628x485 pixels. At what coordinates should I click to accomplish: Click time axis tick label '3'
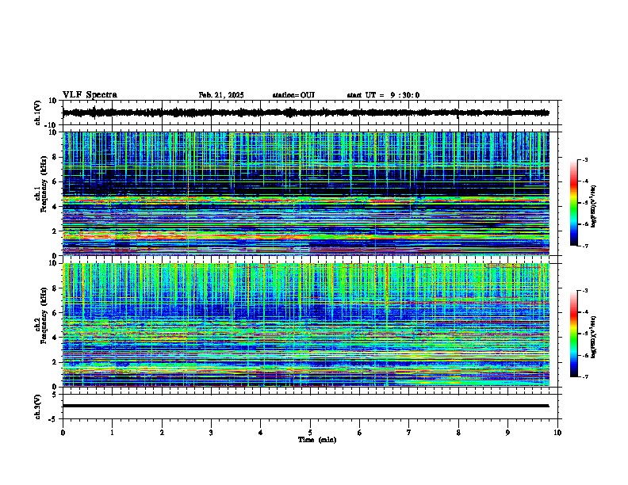(211, 433)
